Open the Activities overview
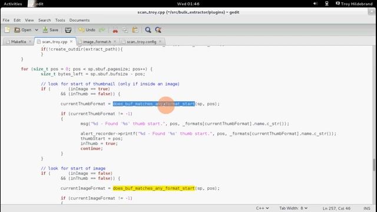377x212 pixels. point(13,4)
